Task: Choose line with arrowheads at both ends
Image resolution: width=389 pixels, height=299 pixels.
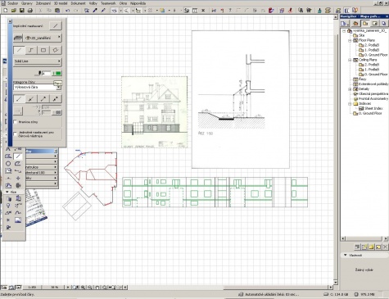Action: tap(56, 99)
